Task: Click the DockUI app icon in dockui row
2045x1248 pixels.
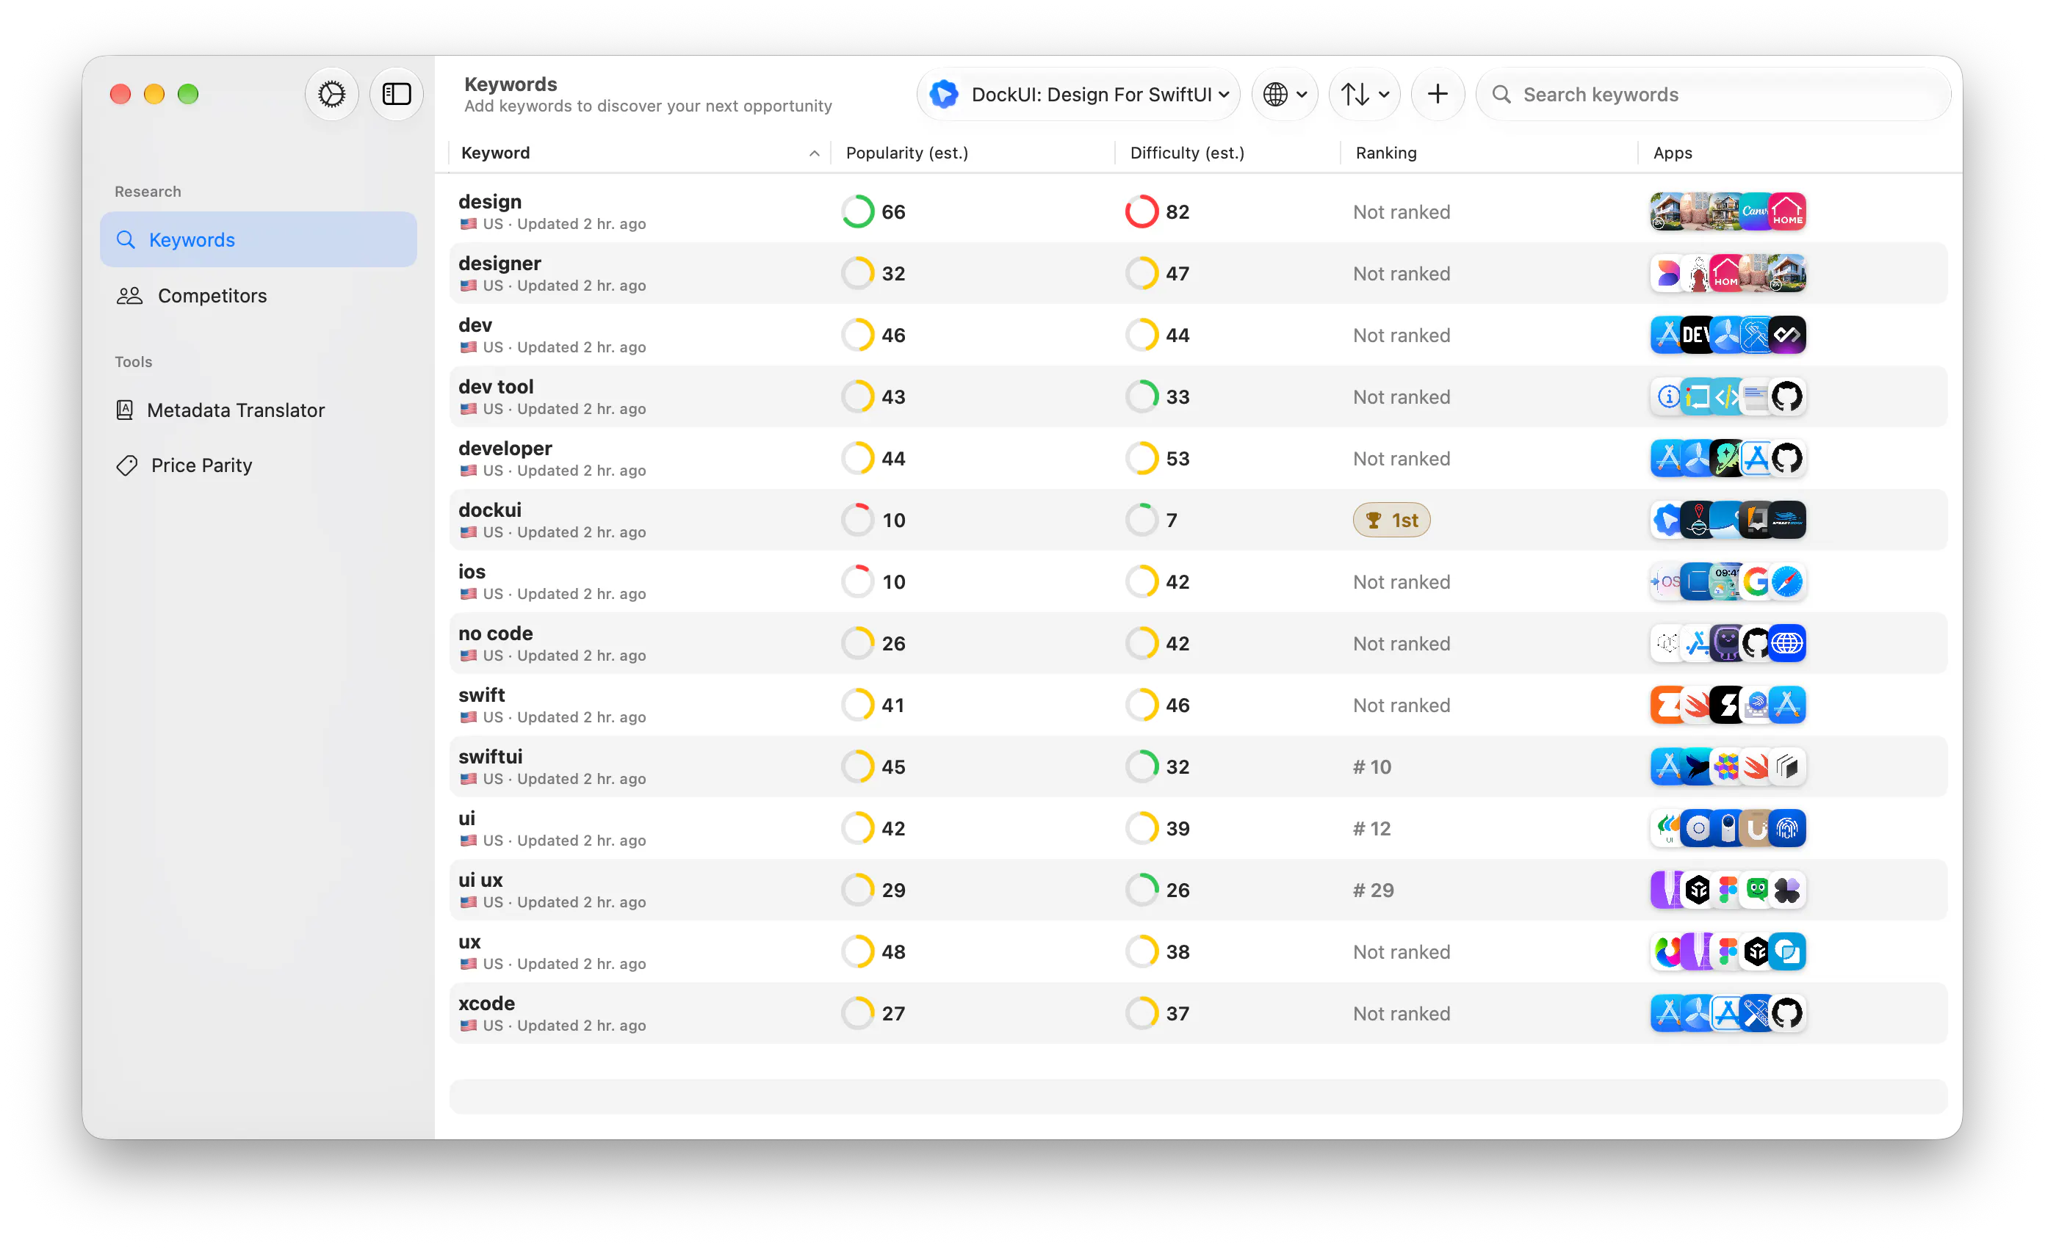Action: tap(1666, 520)
